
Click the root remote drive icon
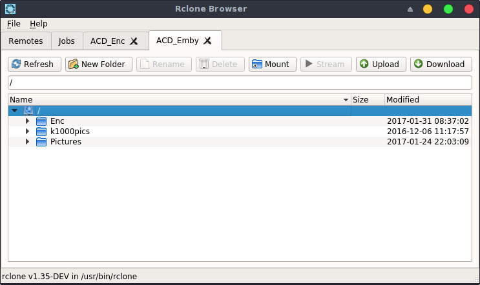(28, 110)
